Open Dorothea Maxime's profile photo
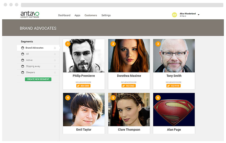The image size is (226, 143). [129, 56]
